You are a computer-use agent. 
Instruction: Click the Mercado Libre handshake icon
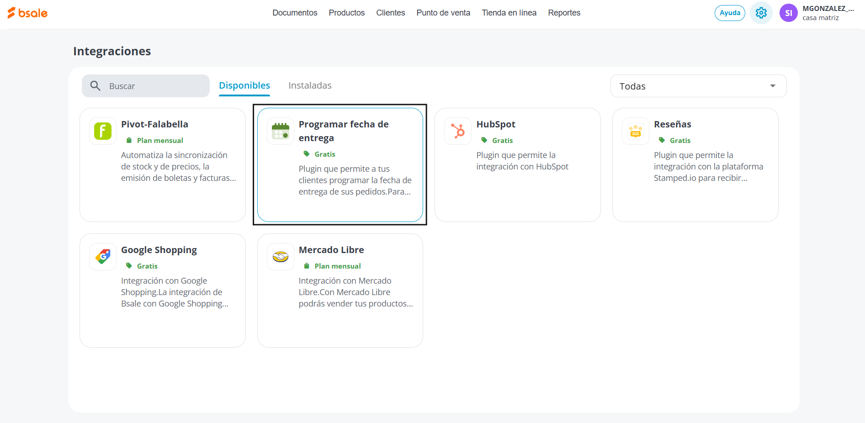tap(281, 257)
